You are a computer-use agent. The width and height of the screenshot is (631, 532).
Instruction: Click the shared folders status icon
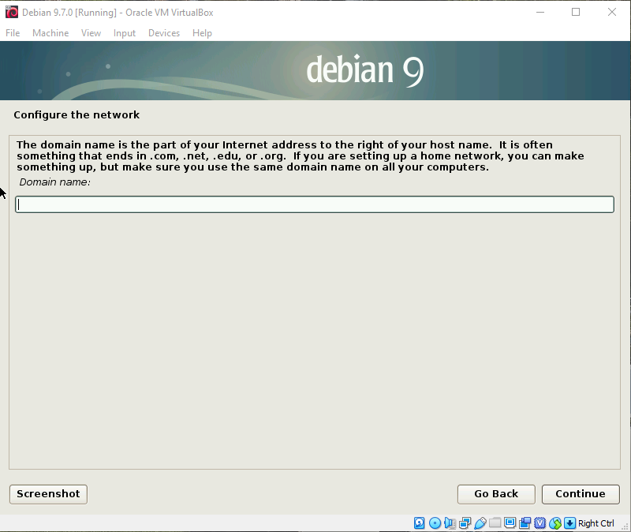pos(495,523)
